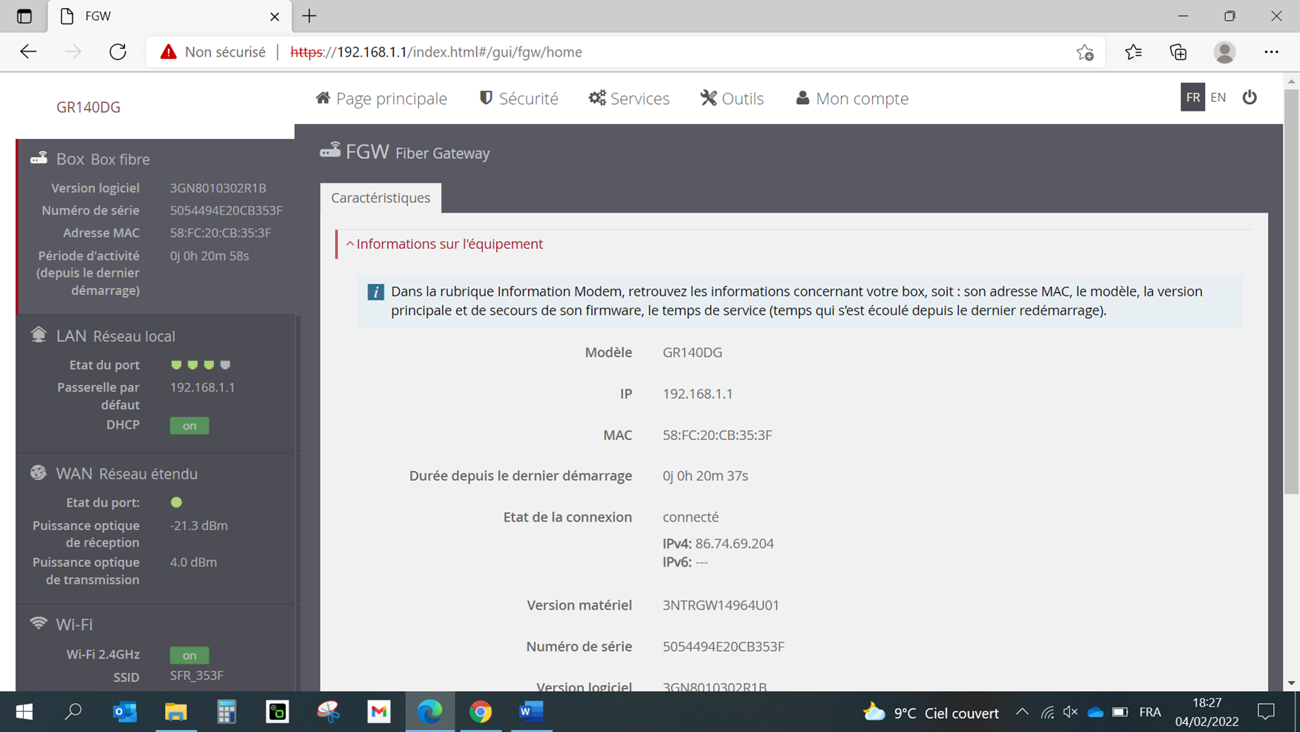1300x732 pixels.
Task: Open Google Chrome from taskbar
Action: pyautogui.click(x=481, y=712)
